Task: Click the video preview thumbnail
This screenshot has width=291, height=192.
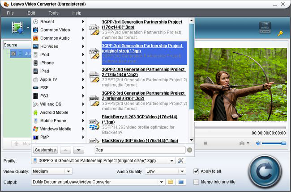Action: [240, 84]
